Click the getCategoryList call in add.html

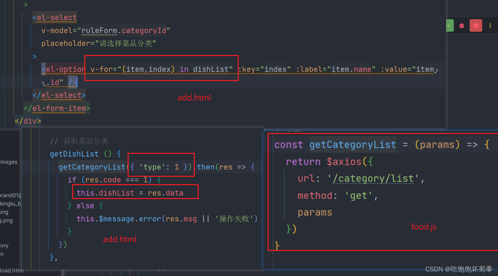coord(92,167)
